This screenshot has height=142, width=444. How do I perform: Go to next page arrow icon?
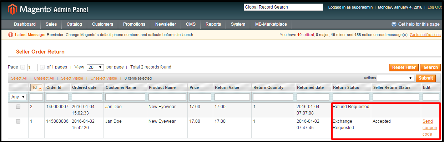coord(42,67)
